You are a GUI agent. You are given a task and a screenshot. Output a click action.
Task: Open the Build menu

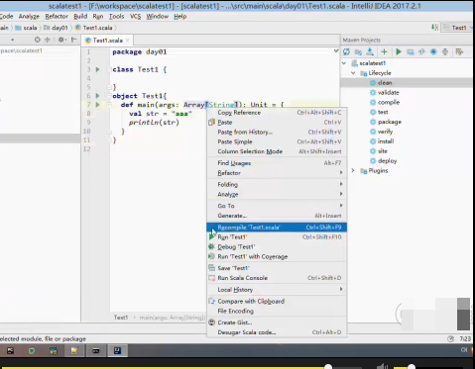[80, 16]
